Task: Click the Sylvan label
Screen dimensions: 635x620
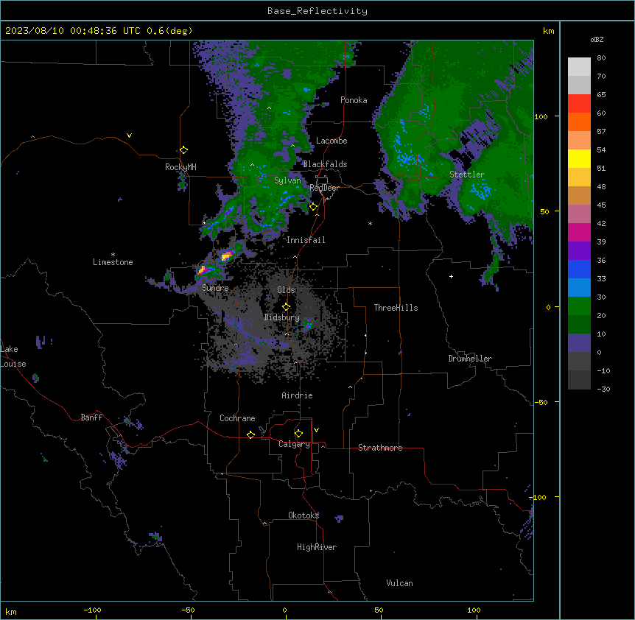Action: point(287,180)
